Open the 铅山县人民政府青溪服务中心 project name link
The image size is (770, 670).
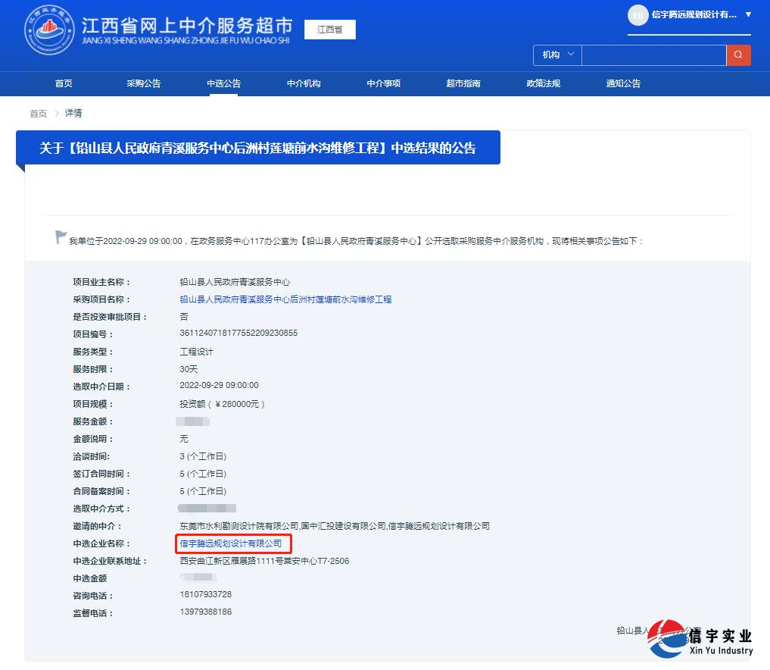tap(285, 299)
